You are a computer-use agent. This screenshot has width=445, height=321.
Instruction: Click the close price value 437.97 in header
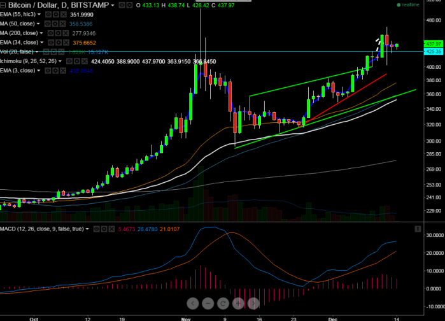(226, 5)
